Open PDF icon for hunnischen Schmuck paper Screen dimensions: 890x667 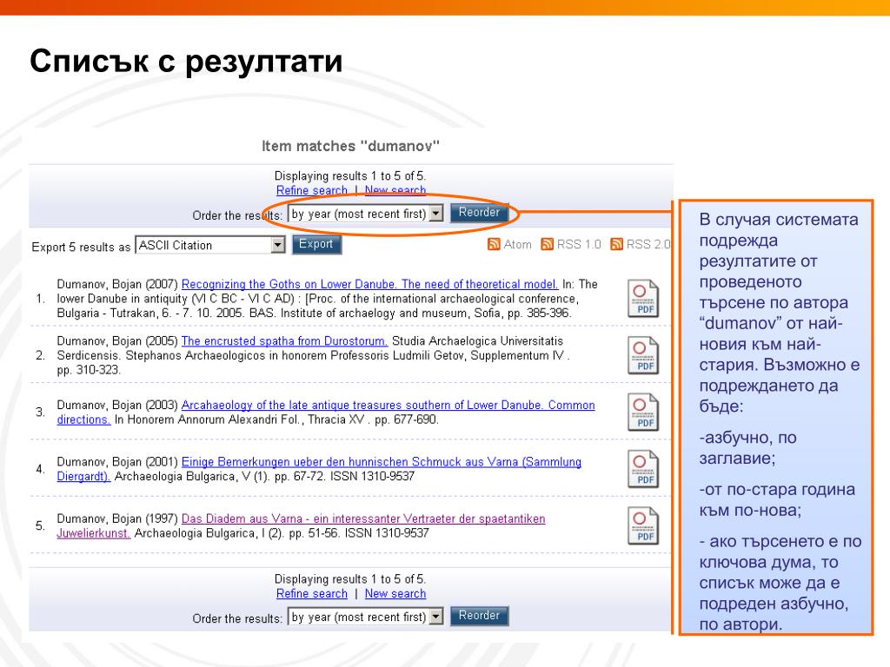[x=643, y=468]
